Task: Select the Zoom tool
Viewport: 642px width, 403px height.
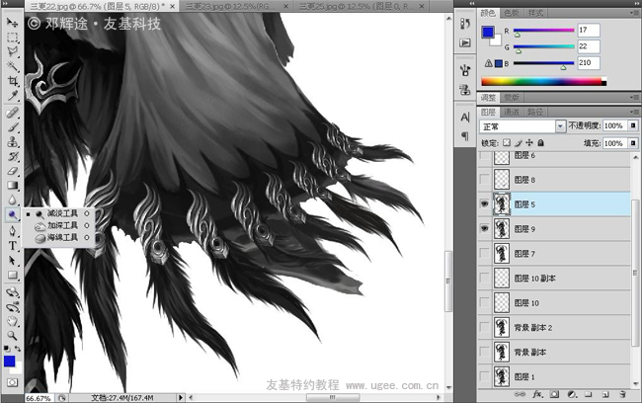Action: (x=12, y=336)
